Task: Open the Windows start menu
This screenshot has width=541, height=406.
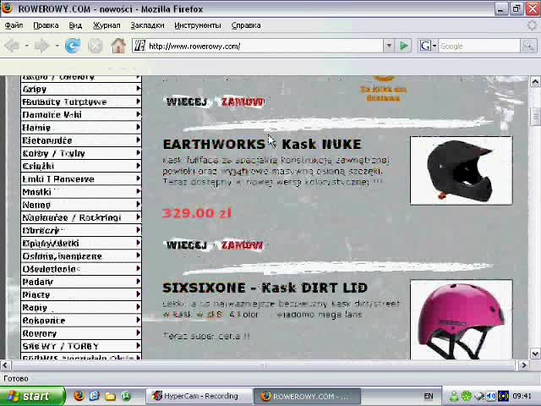Action: 32,396
